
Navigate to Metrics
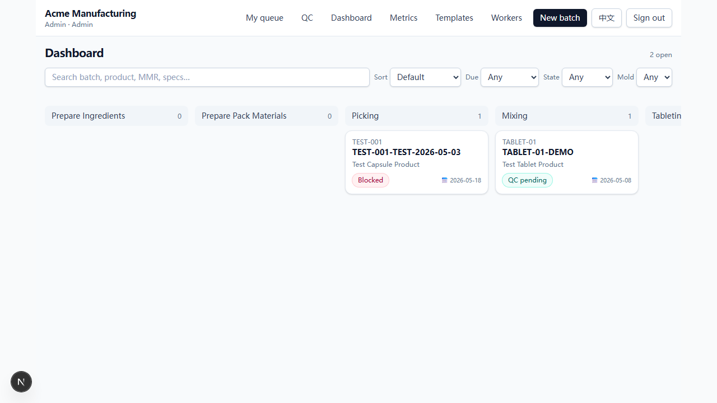[x=403, y=18]
